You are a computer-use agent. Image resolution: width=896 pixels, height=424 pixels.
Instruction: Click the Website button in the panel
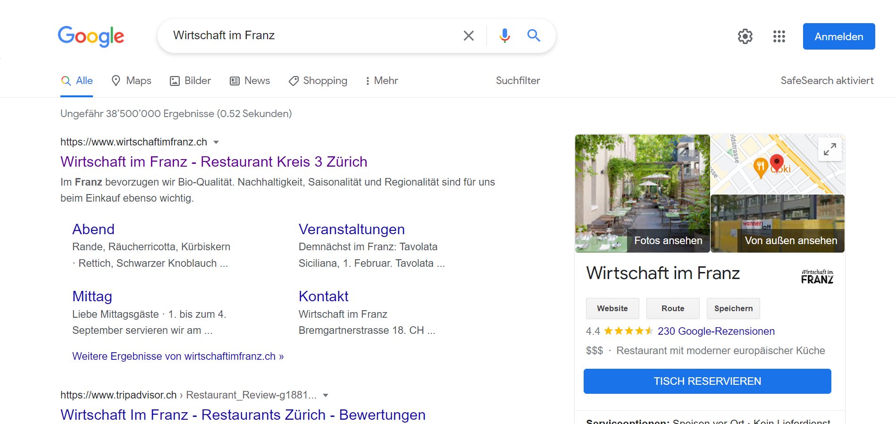(612, 308)
